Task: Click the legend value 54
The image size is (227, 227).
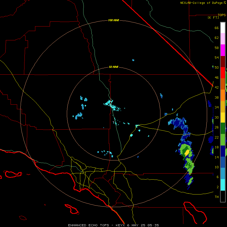Action: (x=217, y=58)
